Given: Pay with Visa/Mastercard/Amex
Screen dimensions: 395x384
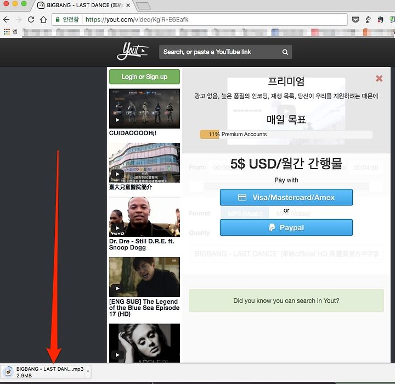Looking at the screenshot, I should coord(286,197).
